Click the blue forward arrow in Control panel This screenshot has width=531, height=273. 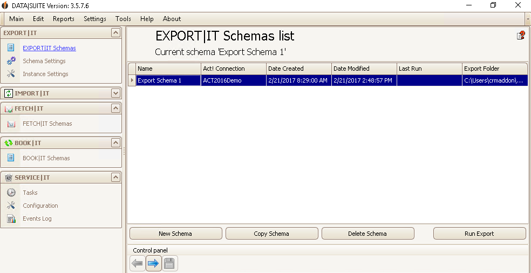154,263
